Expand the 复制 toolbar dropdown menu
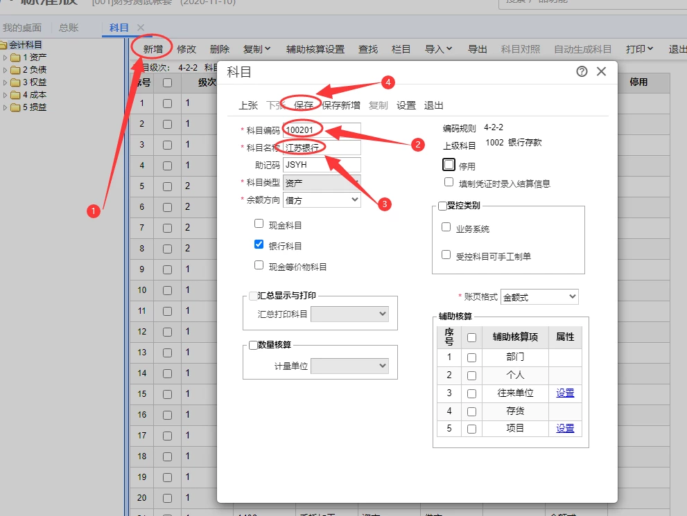The width and height of the screenshot is (687, 516). [256, 49]
